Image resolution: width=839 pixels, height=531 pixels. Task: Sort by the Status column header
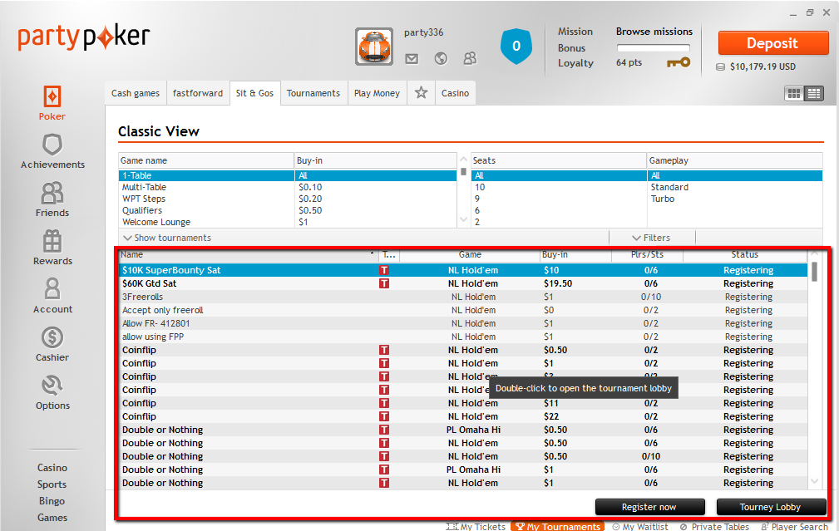[745, 254]
